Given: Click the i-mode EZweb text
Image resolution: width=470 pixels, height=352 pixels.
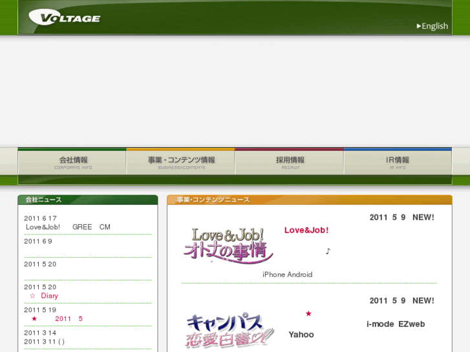Looking at the screenshot, I should coord(396,324).
